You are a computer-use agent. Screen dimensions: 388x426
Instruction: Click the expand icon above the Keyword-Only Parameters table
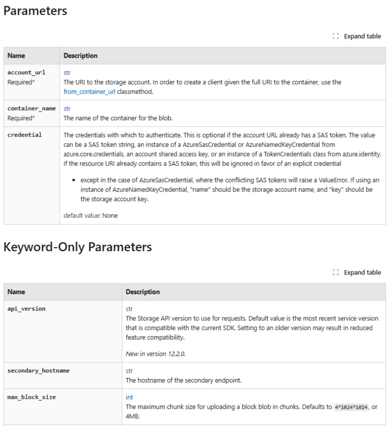tap(336, 272)
